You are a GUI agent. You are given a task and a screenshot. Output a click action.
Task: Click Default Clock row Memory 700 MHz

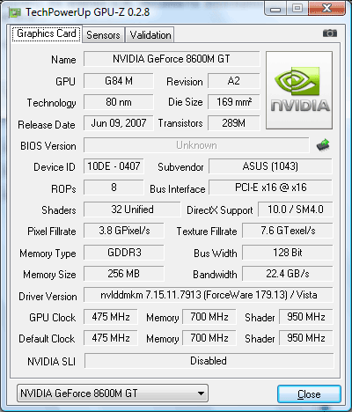coord(209,338)
